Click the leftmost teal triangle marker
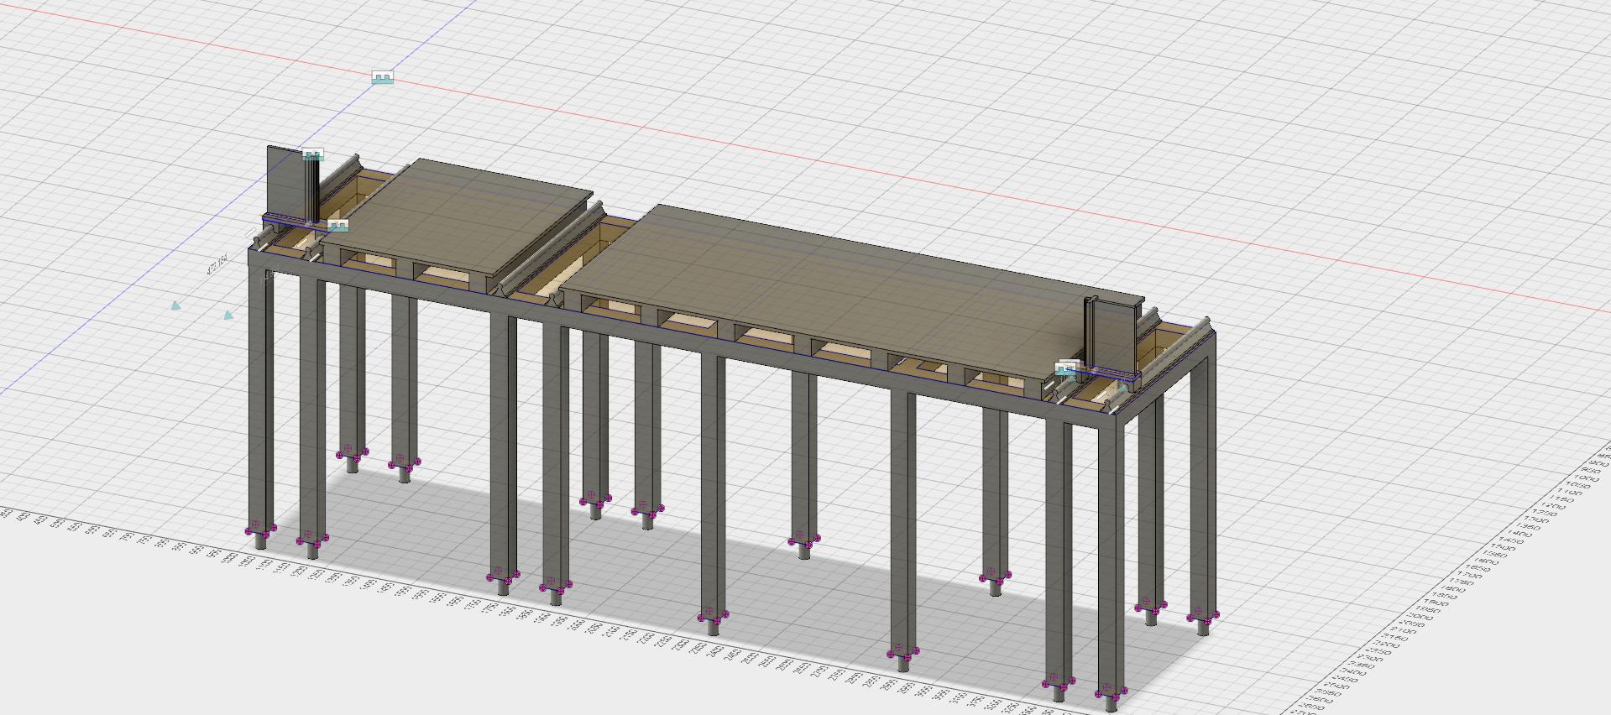Screen dimensions: 1611x715 tap(175, 305)
